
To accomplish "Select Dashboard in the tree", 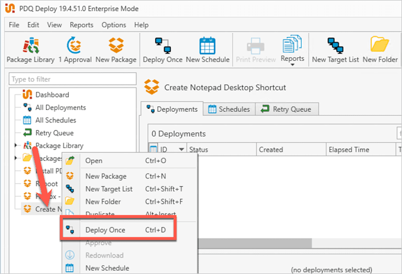I will (52, 95).
